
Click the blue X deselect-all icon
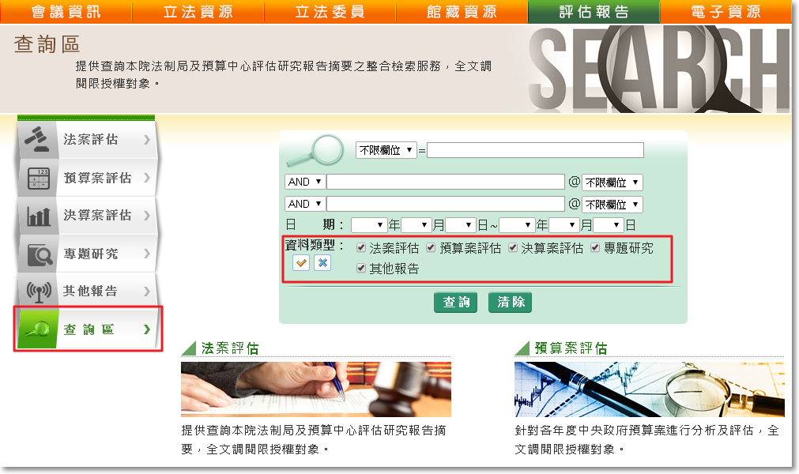point(322,263)
